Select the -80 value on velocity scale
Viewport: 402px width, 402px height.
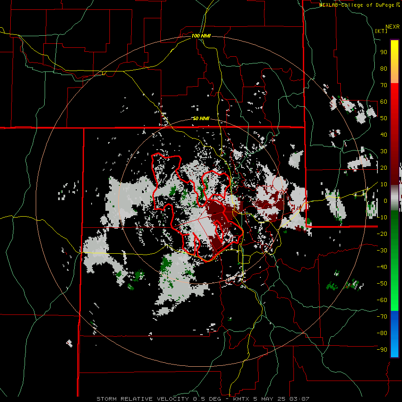382,333
